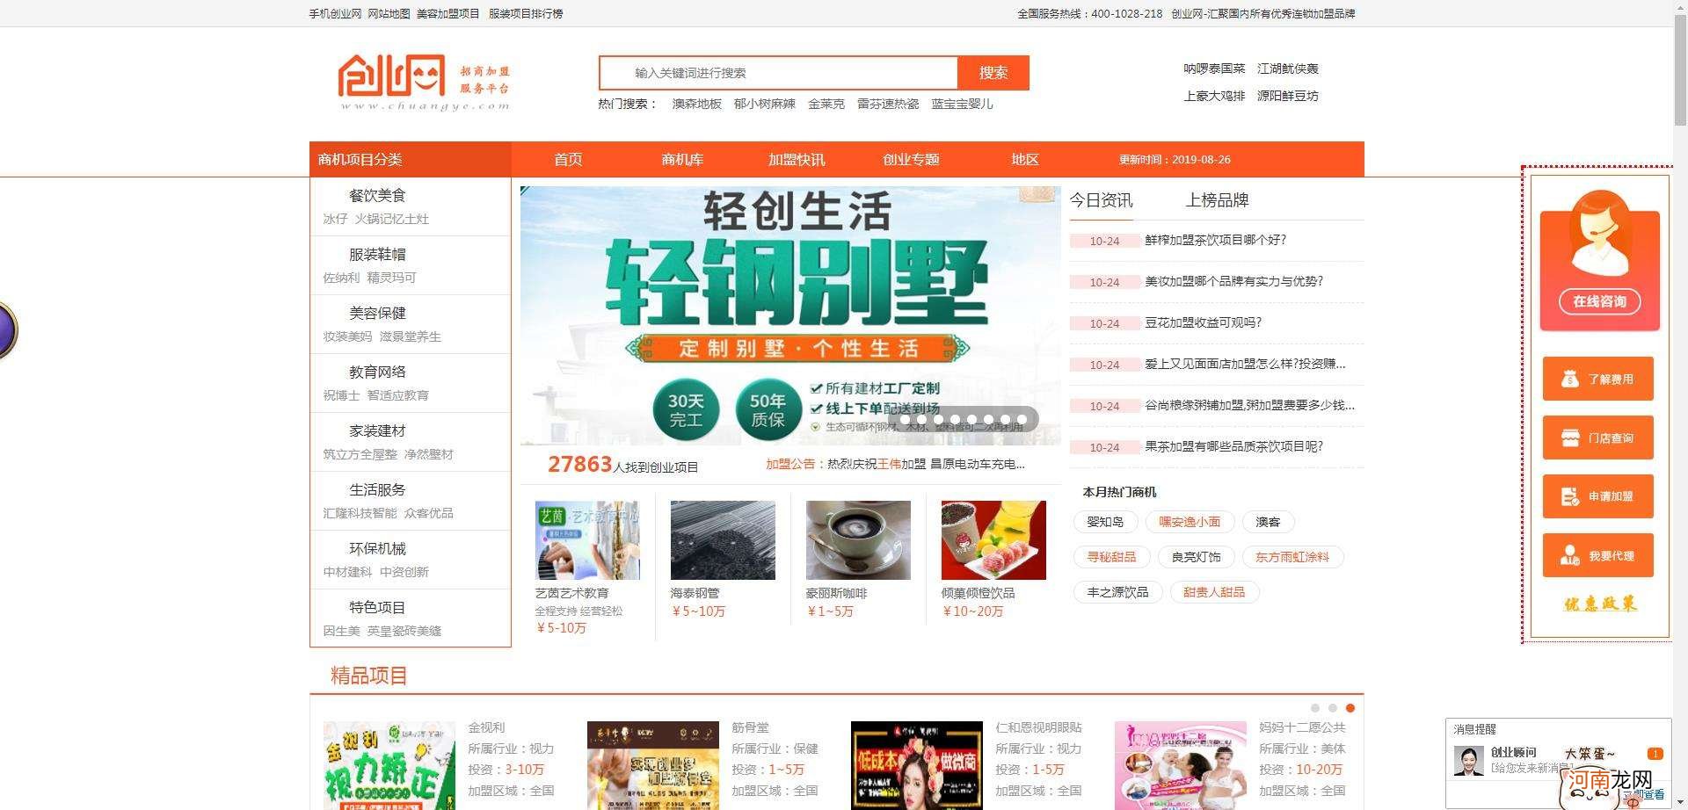This screenshot has height=810, width=1688.
Task: Click the 优惠政策 promotional link
Action: [x=1600, y=604]
